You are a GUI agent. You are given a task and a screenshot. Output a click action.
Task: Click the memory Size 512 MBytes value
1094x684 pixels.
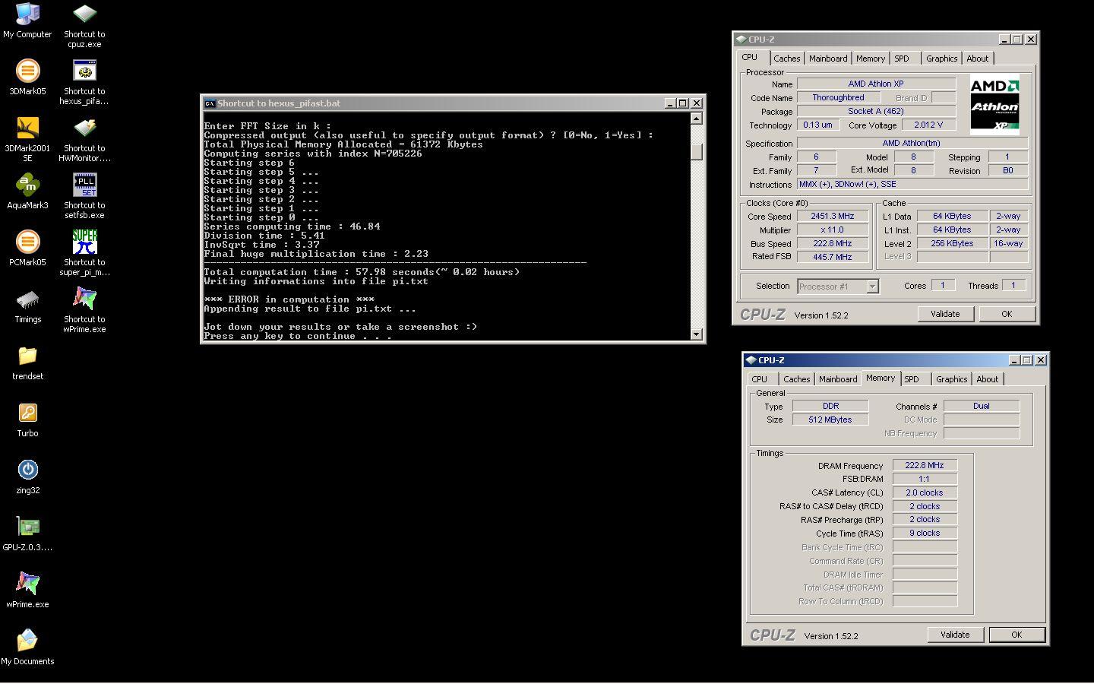click(830, 420)
